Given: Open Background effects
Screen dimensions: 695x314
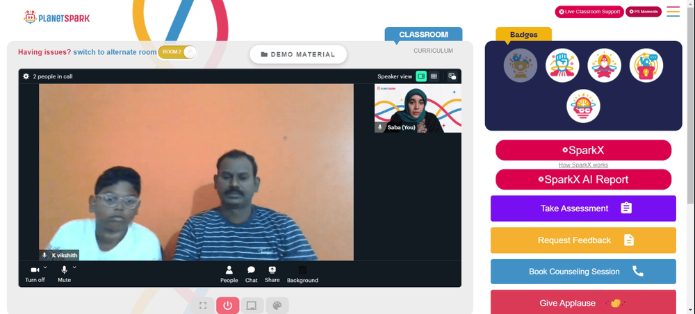Looking at the screenshot, I should pos(302,274).
